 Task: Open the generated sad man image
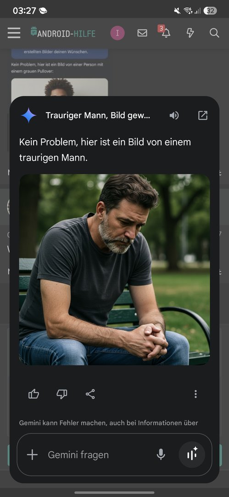pyautogui.click(x=115, y=270)
